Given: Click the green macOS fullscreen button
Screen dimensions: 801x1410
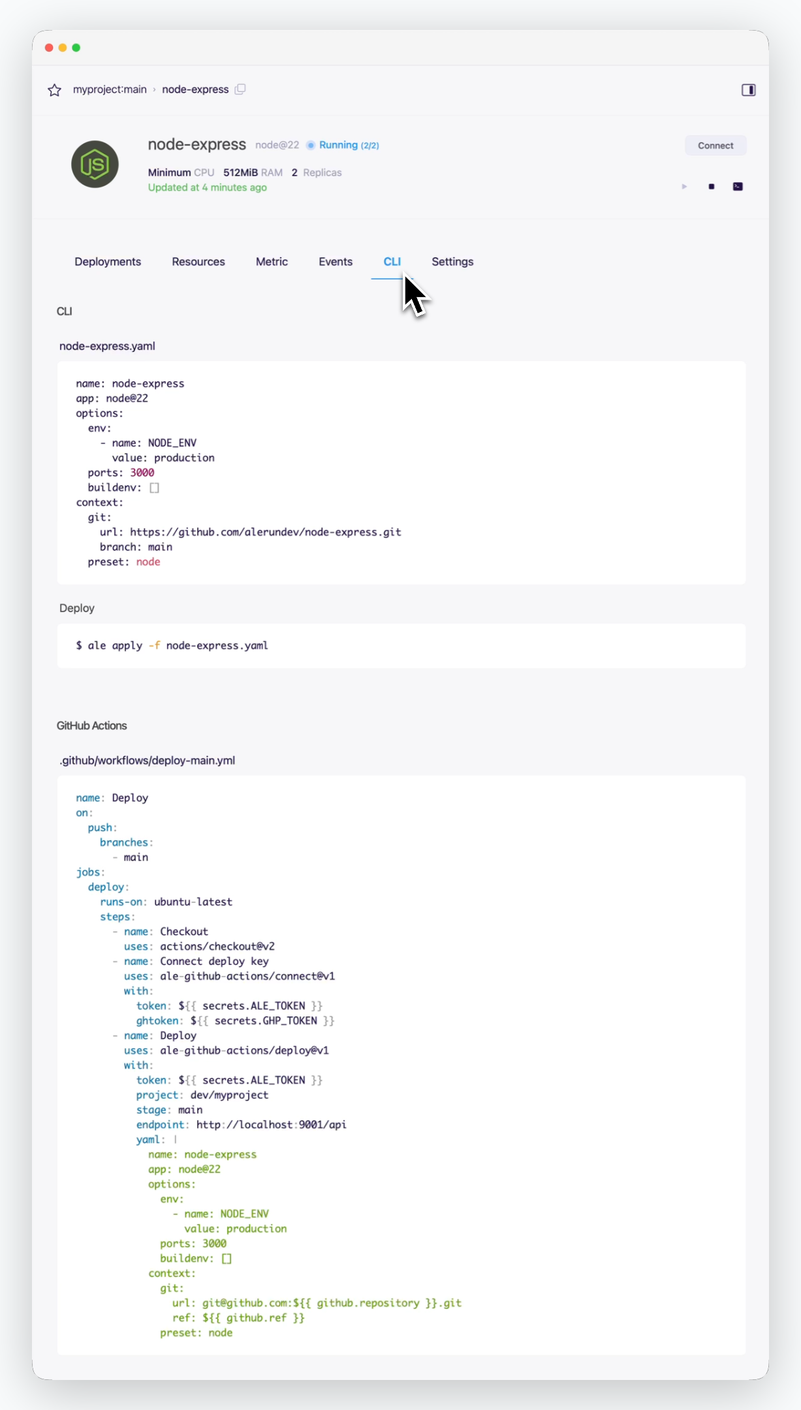Looking at the screenshot, I should point(76,48).
